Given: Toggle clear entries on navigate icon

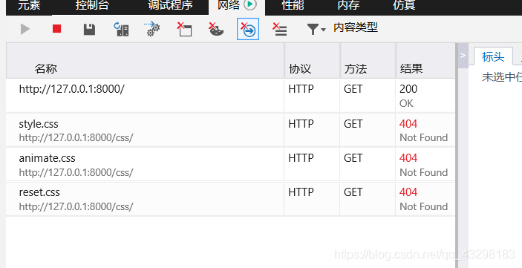Looking at the screenshot, I should [248, 29].
